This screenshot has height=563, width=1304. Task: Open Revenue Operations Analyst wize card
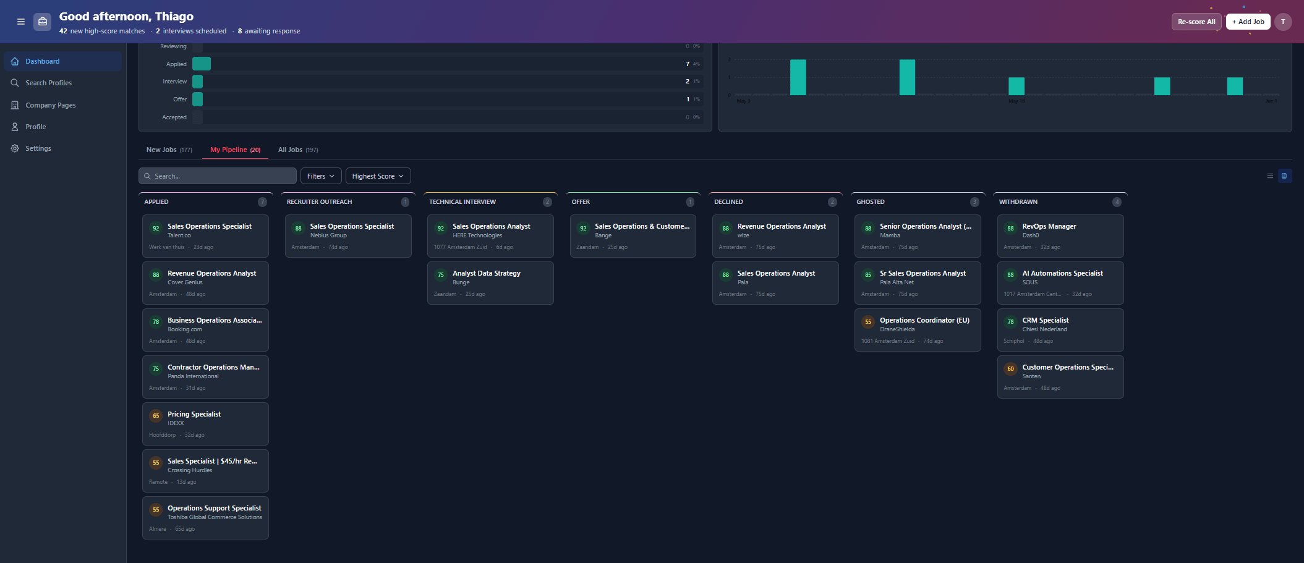(775, 236)
